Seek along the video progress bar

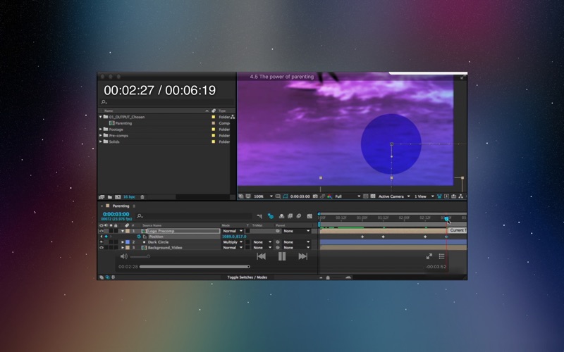(x=195, y=267)
